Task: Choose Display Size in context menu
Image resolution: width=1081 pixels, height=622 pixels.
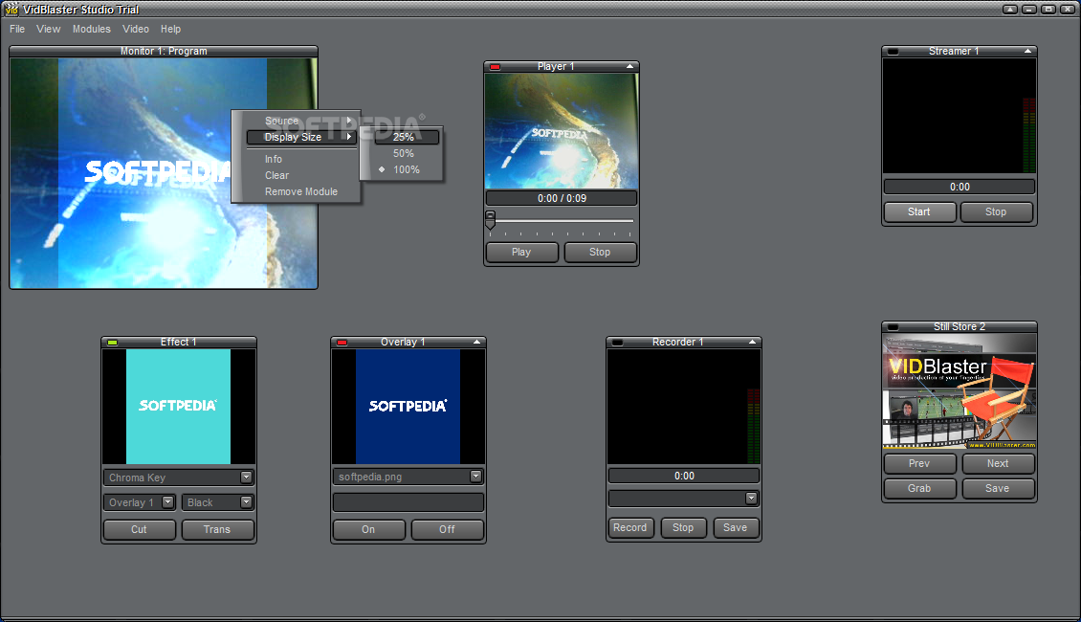Action: [301, 137]
